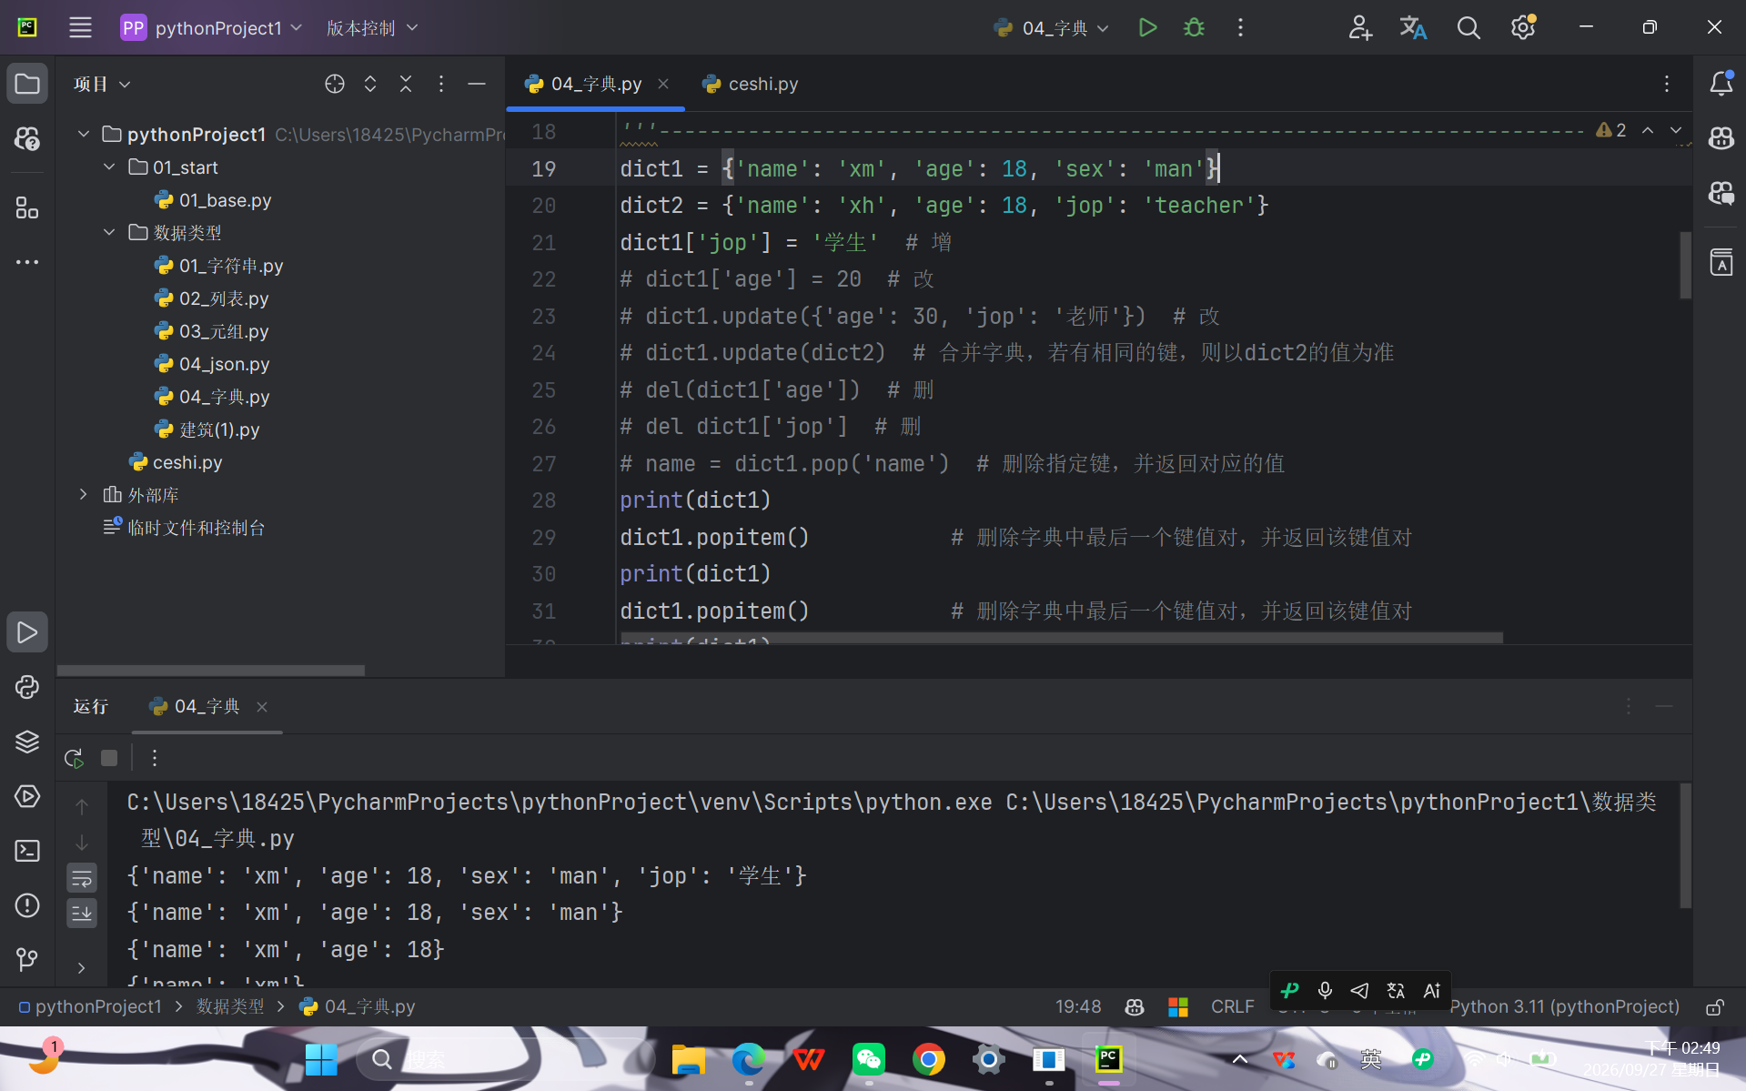Toggle scroll to end of output
This screenshot has width=1746, height=1091.
pos(82,913)
